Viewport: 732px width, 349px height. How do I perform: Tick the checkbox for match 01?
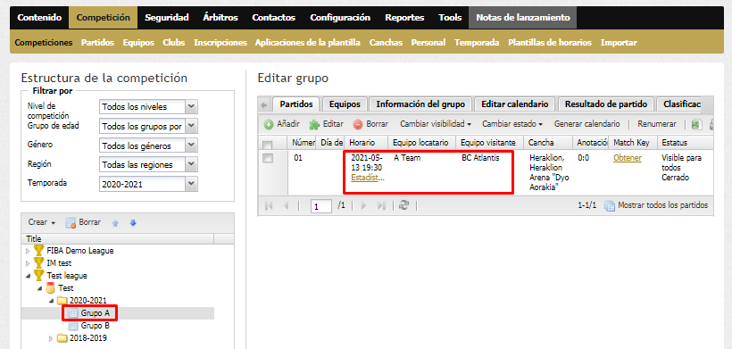tap(267, 159)
